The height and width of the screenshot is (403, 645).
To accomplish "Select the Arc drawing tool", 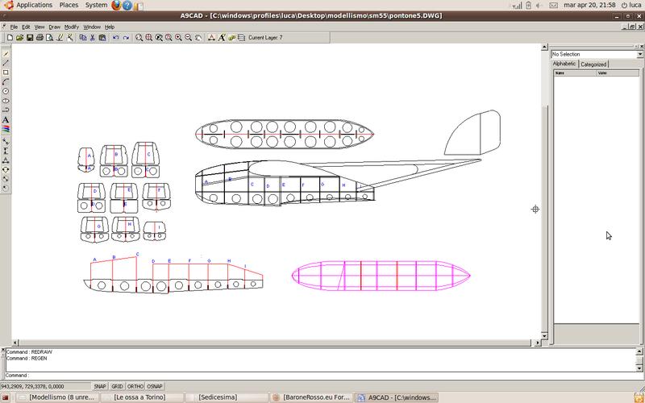I will 6,81.
